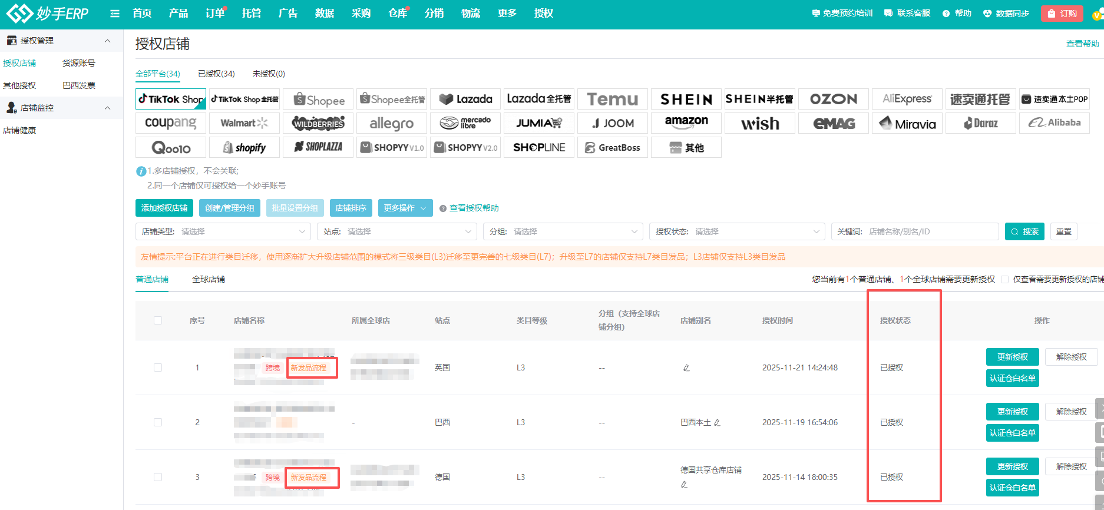Viewport: 1104px width, 510px height.
Task: Pick the shopify platform logo
Action: coord(244,148)
